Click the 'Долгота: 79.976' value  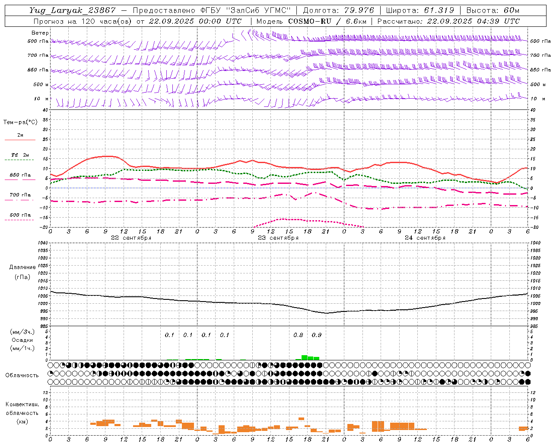[x=339, y=10]
